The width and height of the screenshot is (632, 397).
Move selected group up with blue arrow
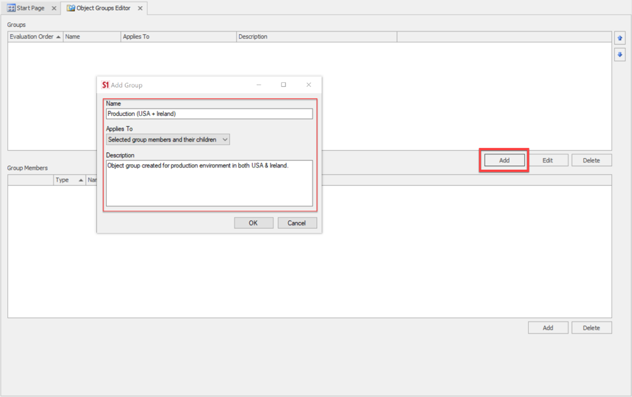pyautogui.click(x=621, y=38)
